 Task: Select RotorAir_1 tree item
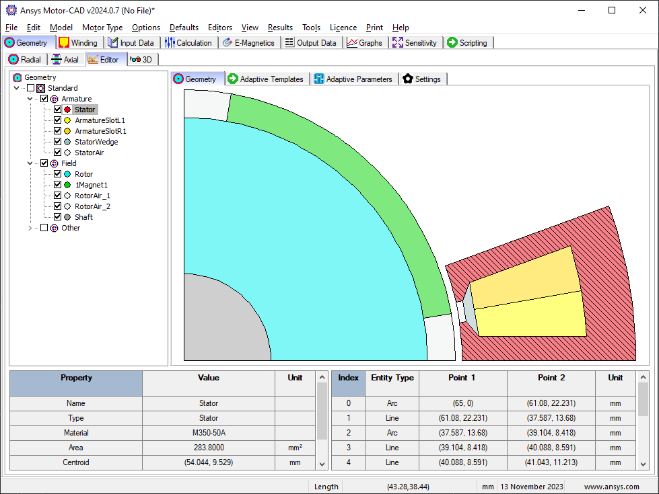(92, 196)
